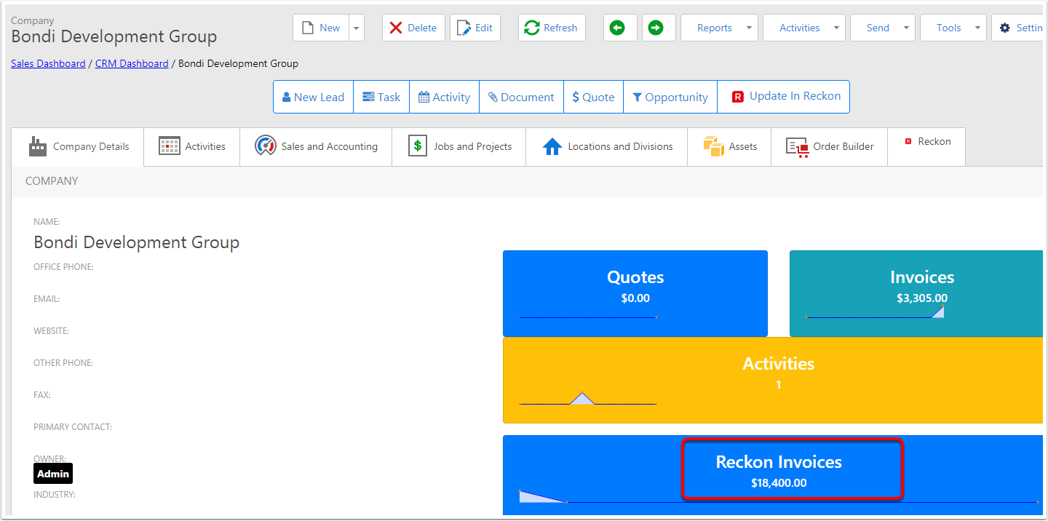The width and height of the screenshot is (1048, 521).
Task: Open the Locations and Divisions tab
Action: 607,146
